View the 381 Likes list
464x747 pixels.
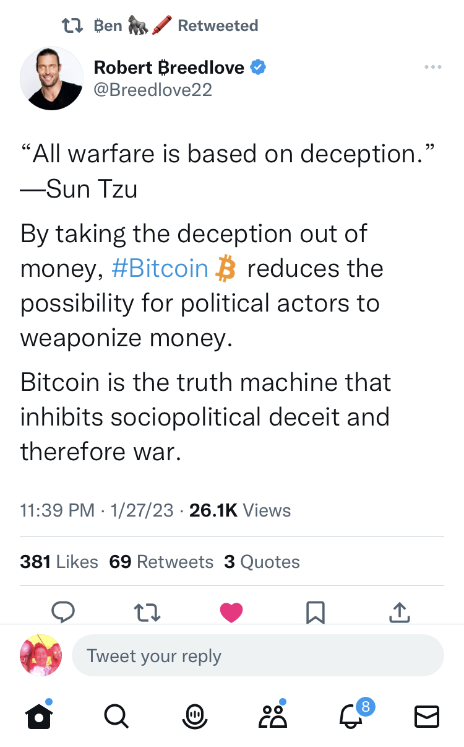59,562
